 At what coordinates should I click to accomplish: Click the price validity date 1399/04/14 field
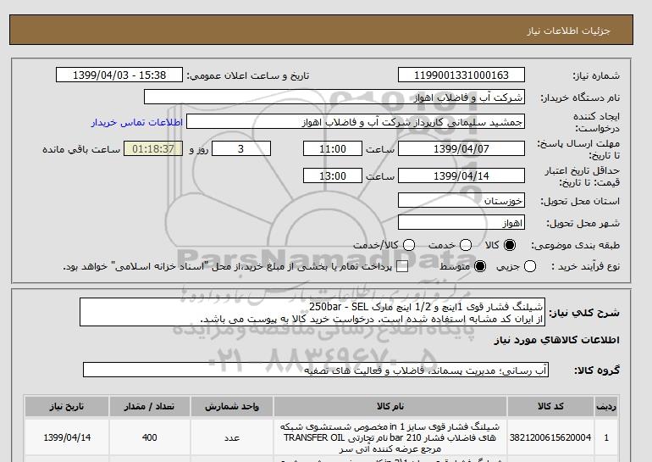(461, 176)
